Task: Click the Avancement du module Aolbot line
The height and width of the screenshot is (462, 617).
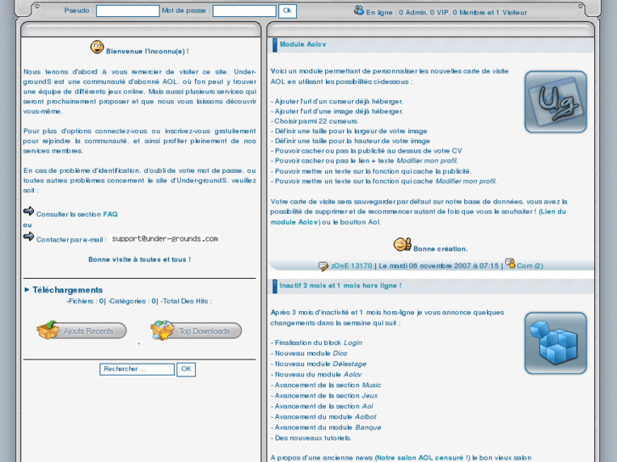Action: [x=323, y=417]
